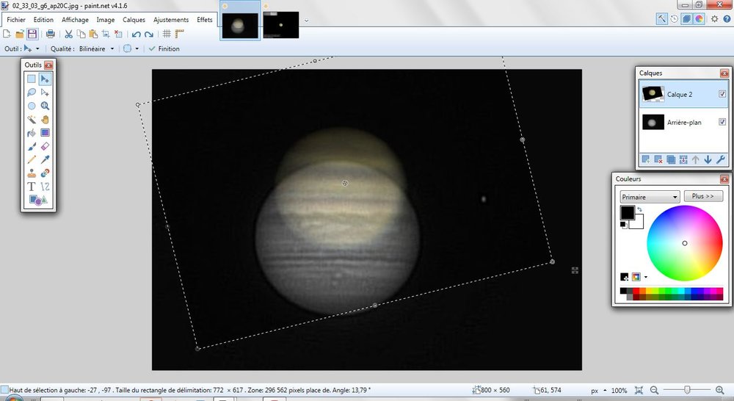Select the Clone Stamp tool
The width and height of the screenshot is (734, 401).
pyautogui.click(x=32, y=173)
